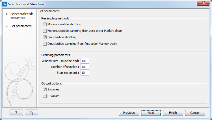Enable Mononucleotide shuffling checkbox
Image resolution: width=212 pixels, height=120 pixels.
pyautogui.click(x=45, y=25)
